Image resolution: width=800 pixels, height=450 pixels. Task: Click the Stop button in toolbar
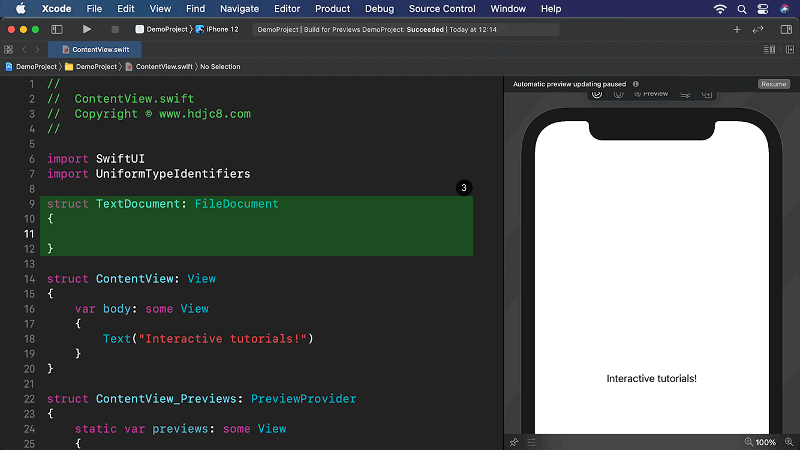(115, 29)
